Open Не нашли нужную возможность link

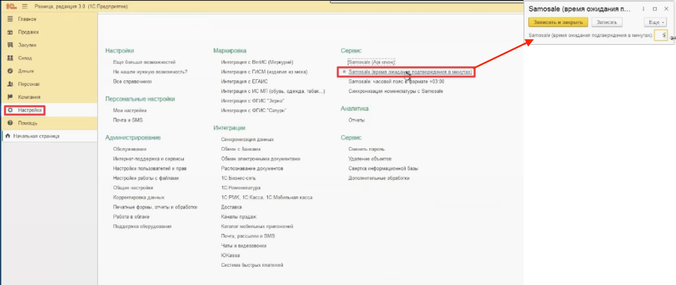[x=150, y=72]
